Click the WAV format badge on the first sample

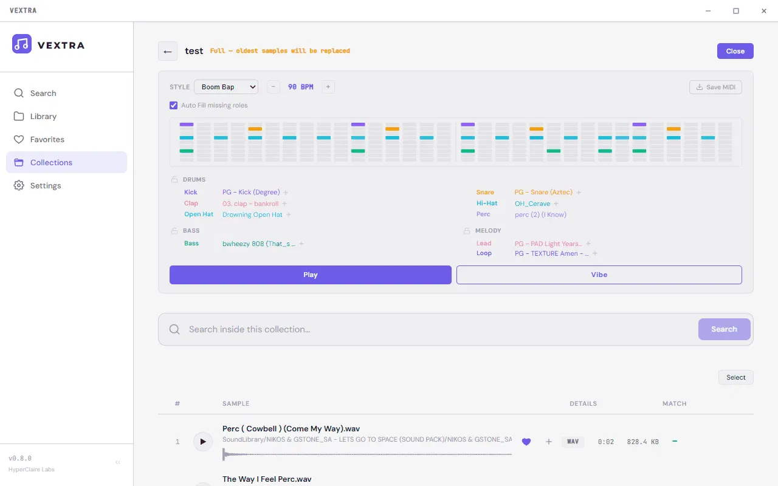pos(573,442)
